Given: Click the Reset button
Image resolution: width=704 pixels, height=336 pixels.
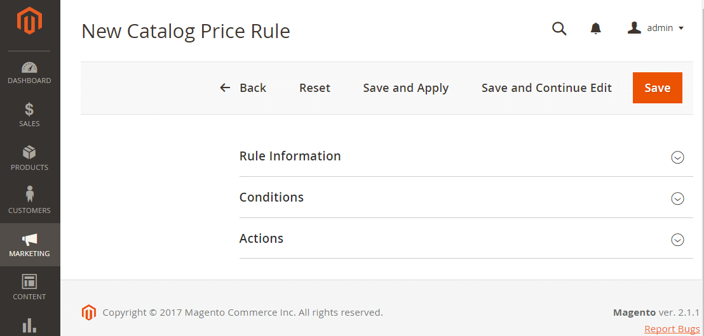Looking at the screenshot, I should [x=315, y=88].
